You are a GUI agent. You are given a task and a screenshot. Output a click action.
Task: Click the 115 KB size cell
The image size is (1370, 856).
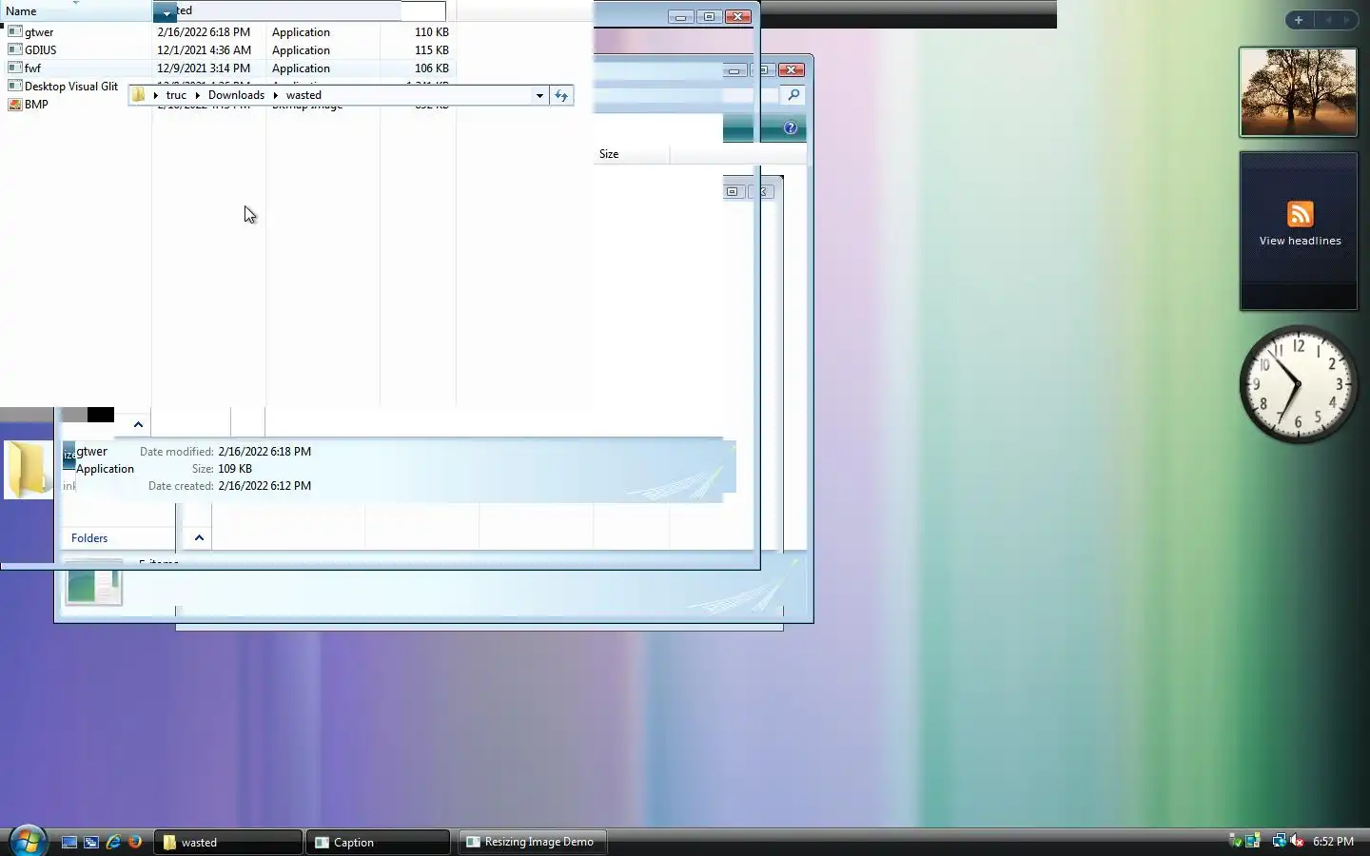pyautogui.click(x=432, y=50)
